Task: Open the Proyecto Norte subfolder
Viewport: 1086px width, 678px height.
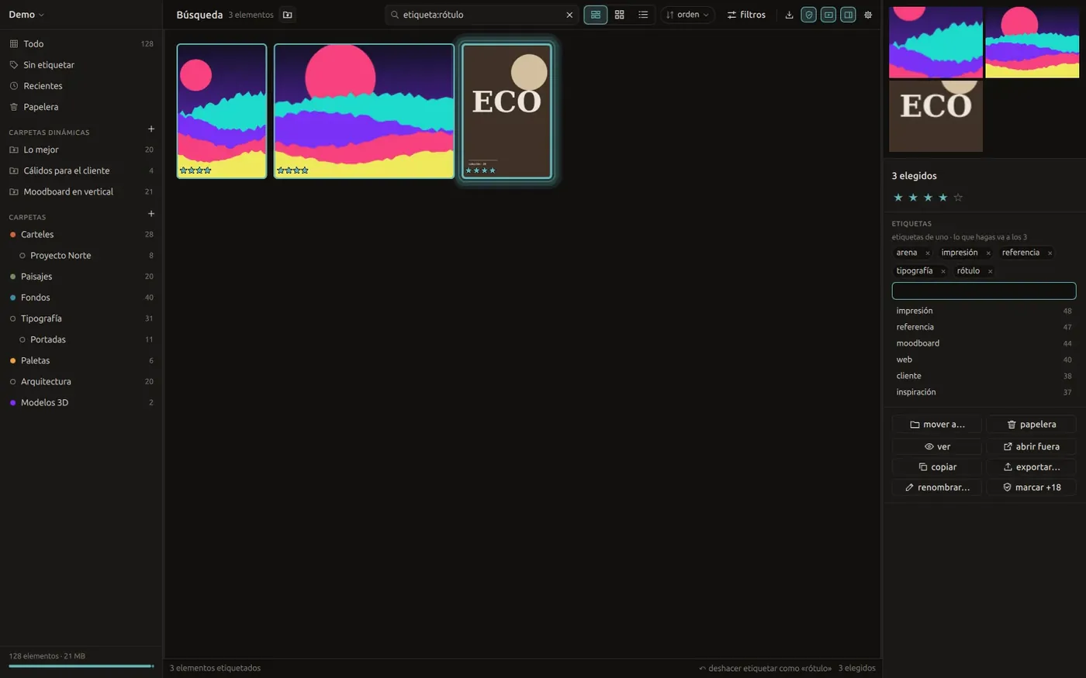Action: [81, 255]
